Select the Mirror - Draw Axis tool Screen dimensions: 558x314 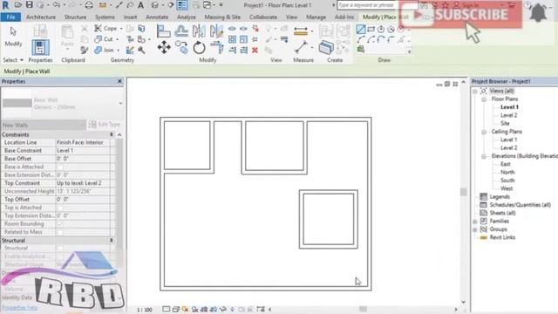tap(216, 31)
